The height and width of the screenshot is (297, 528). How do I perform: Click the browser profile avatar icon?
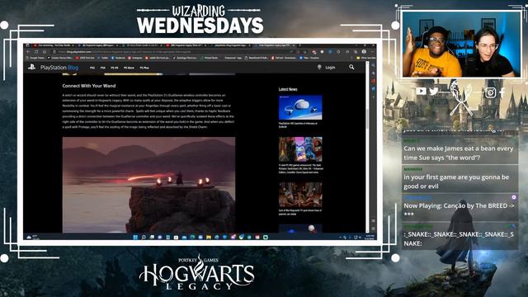point(364,52)
